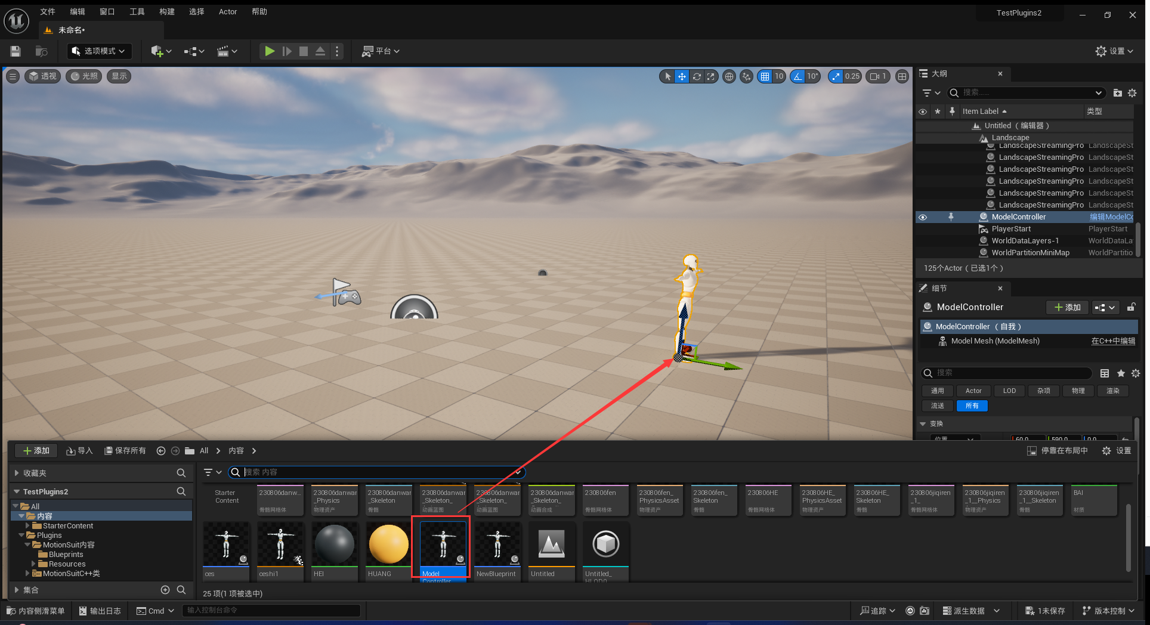This screenshot has height=625, width=1150.
Task: Click the save level disk icon
Action: click(16, 51)
